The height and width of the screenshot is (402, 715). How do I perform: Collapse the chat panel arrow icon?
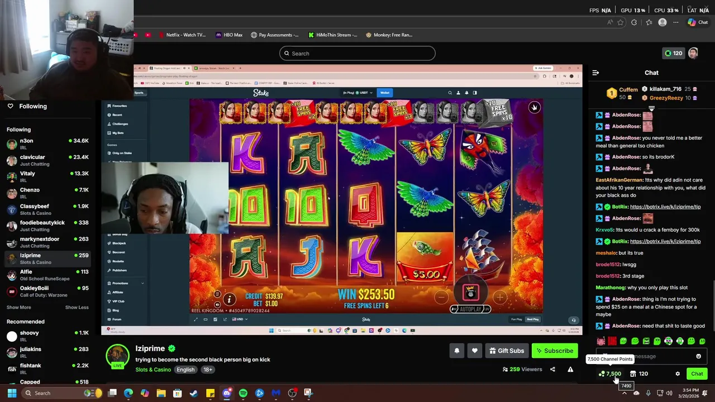[x=595, y=73]
